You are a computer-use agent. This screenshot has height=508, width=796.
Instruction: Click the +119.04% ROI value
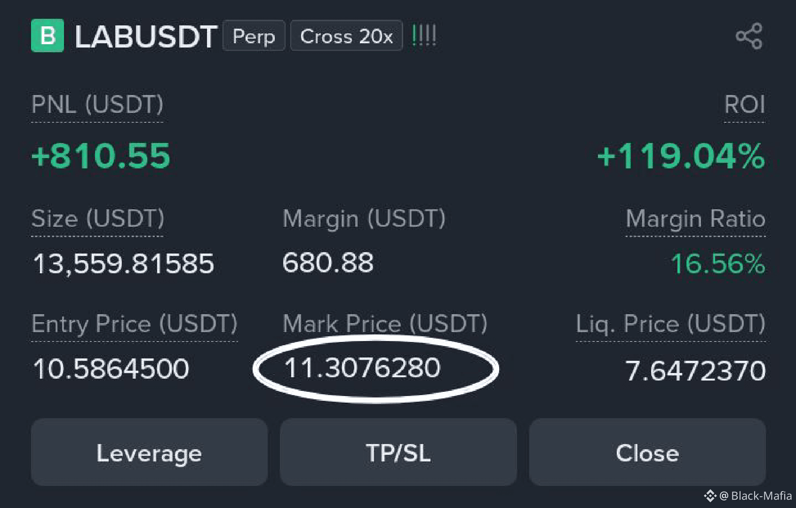[681, 156]
